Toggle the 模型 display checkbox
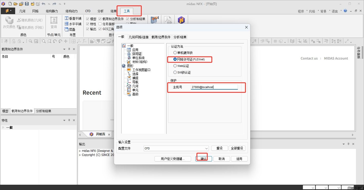This screenshot has width=364, height=190. (x=88, y=19)
